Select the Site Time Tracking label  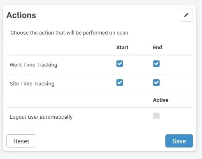32,84
